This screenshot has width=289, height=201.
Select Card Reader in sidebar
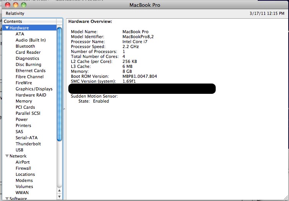[x=28, y=52]
